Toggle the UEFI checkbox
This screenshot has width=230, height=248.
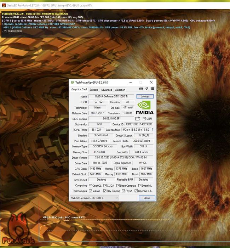144,118
